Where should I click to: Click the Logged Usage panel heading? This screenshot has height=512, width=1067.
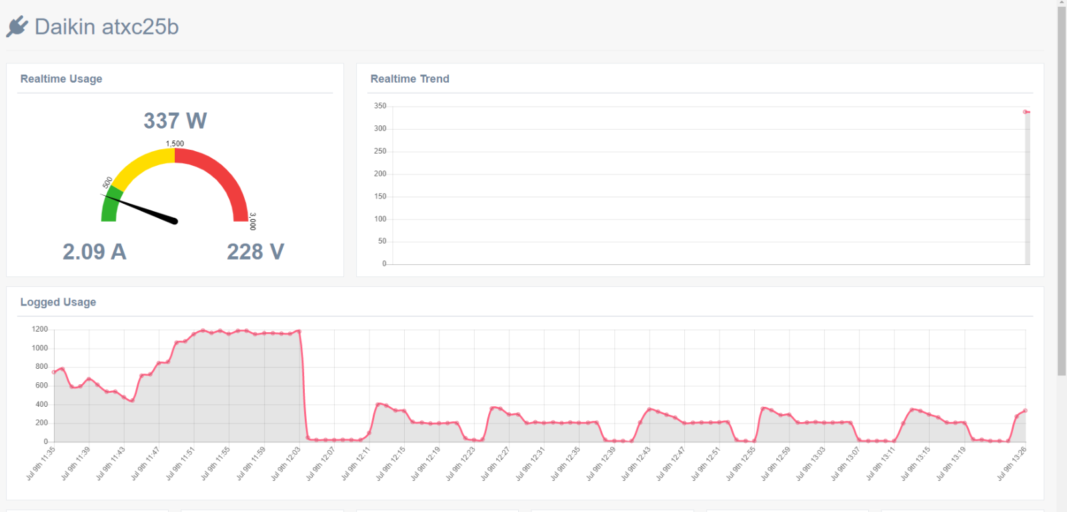[x=58, y=302]
